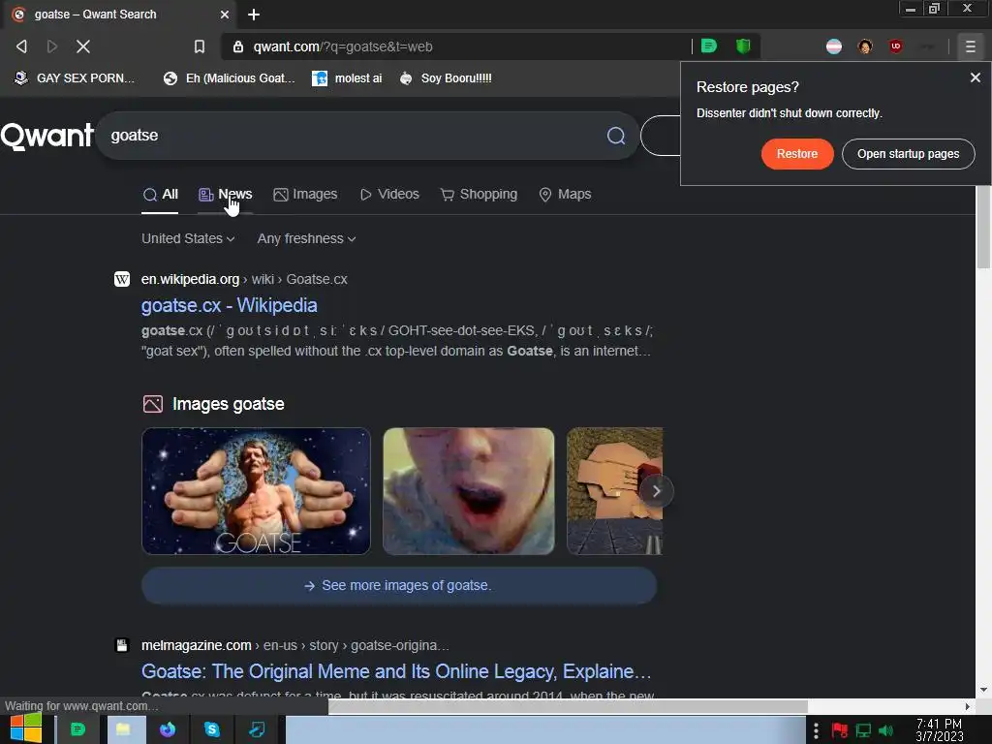This screenshot has width=992, height=744.
Task: Open the Windows Start menu
Action: pyautogui.click(x=26, y=729)
